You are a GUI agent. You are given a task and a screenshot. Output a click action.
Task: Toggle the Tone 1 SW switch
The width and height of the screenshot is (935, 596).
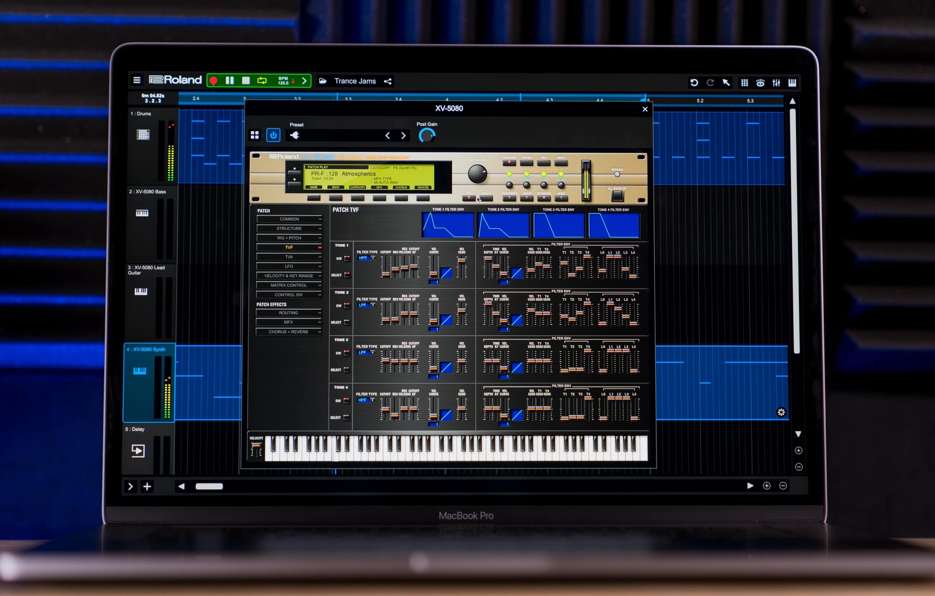[x=347, y=258]
